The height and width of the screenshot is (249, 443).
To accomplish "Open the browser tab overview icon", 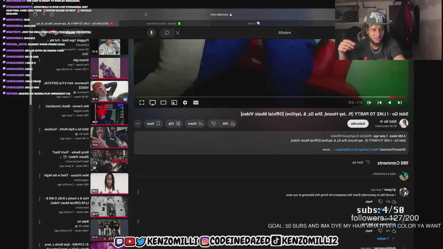I will 35,15.
